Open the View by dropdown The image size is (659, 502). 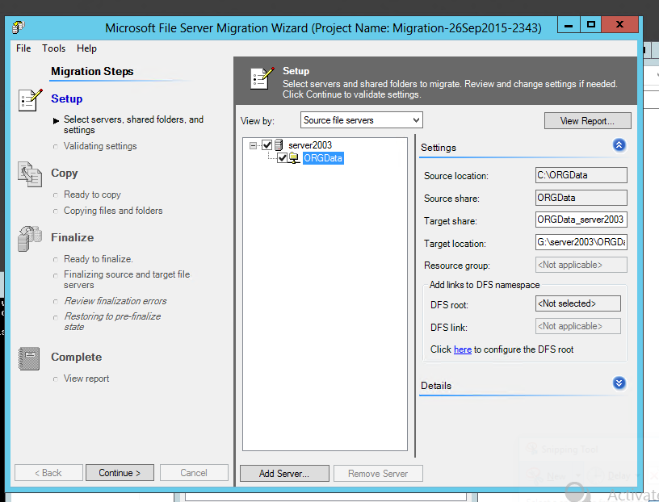tap(362, 120)
